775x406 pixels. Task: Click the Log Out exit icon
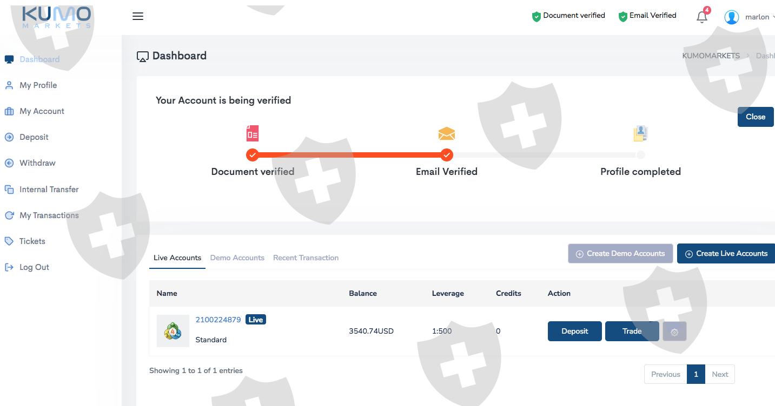tap(9, 267)
